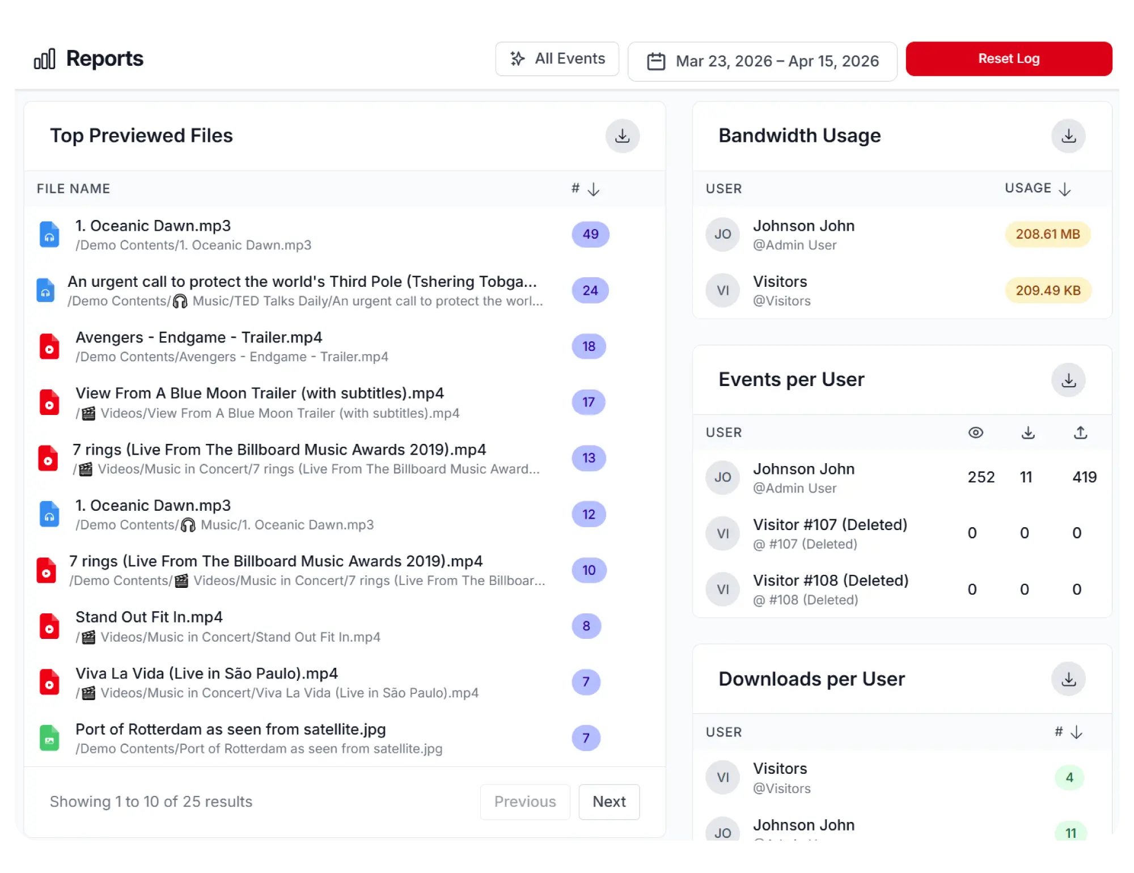Click Visitor #108 (Deleted) user name

[x=831, y=580]
